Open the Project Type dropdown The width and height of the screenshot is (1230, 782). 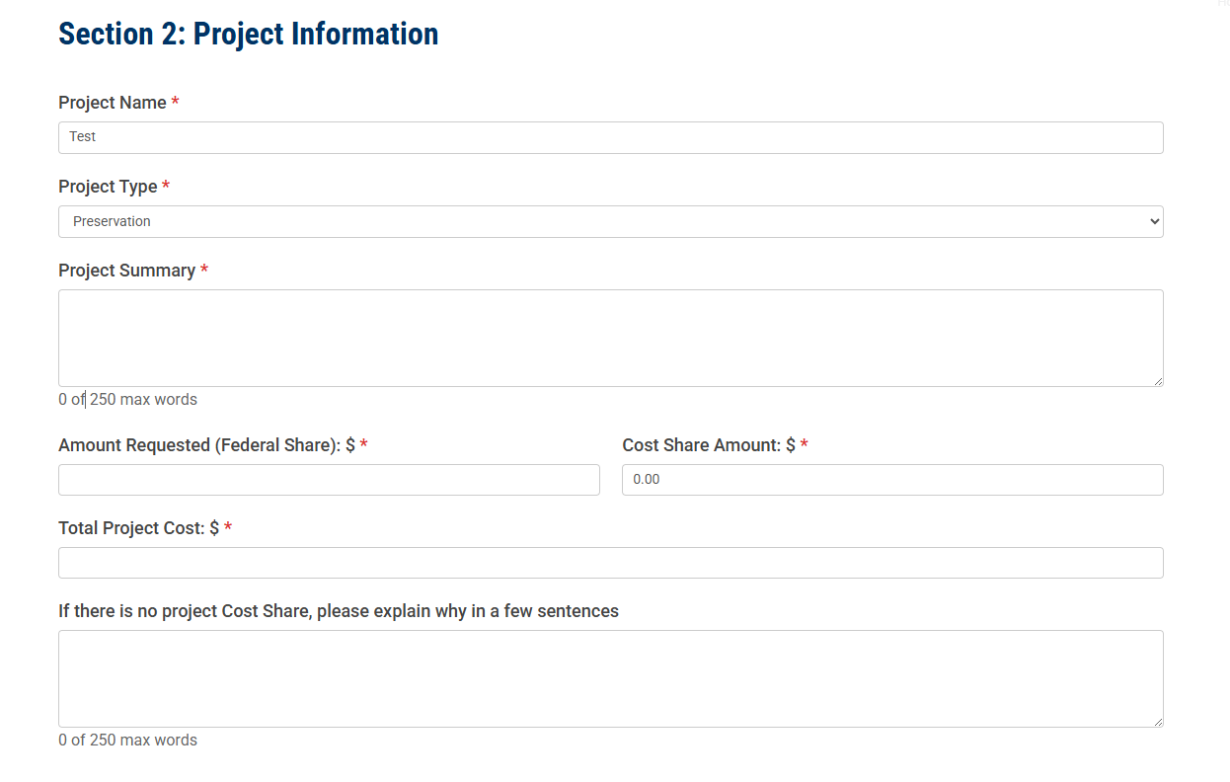610,221
